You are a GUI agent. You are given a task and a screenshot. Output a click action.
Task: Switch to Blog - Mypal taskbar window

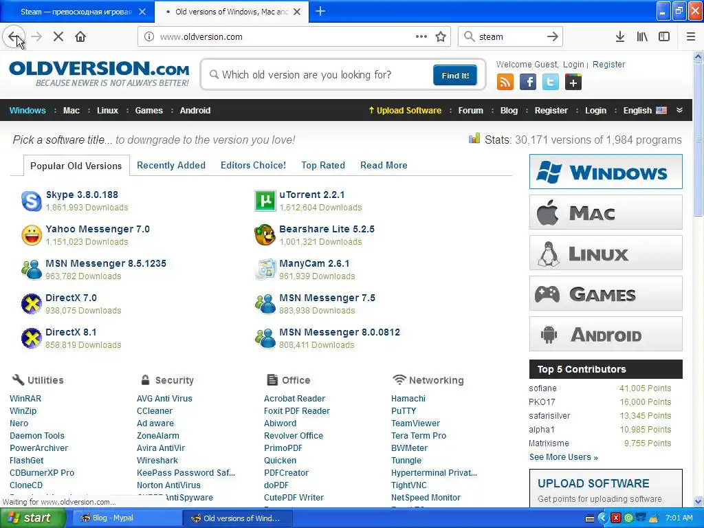(x=126, y=518)
